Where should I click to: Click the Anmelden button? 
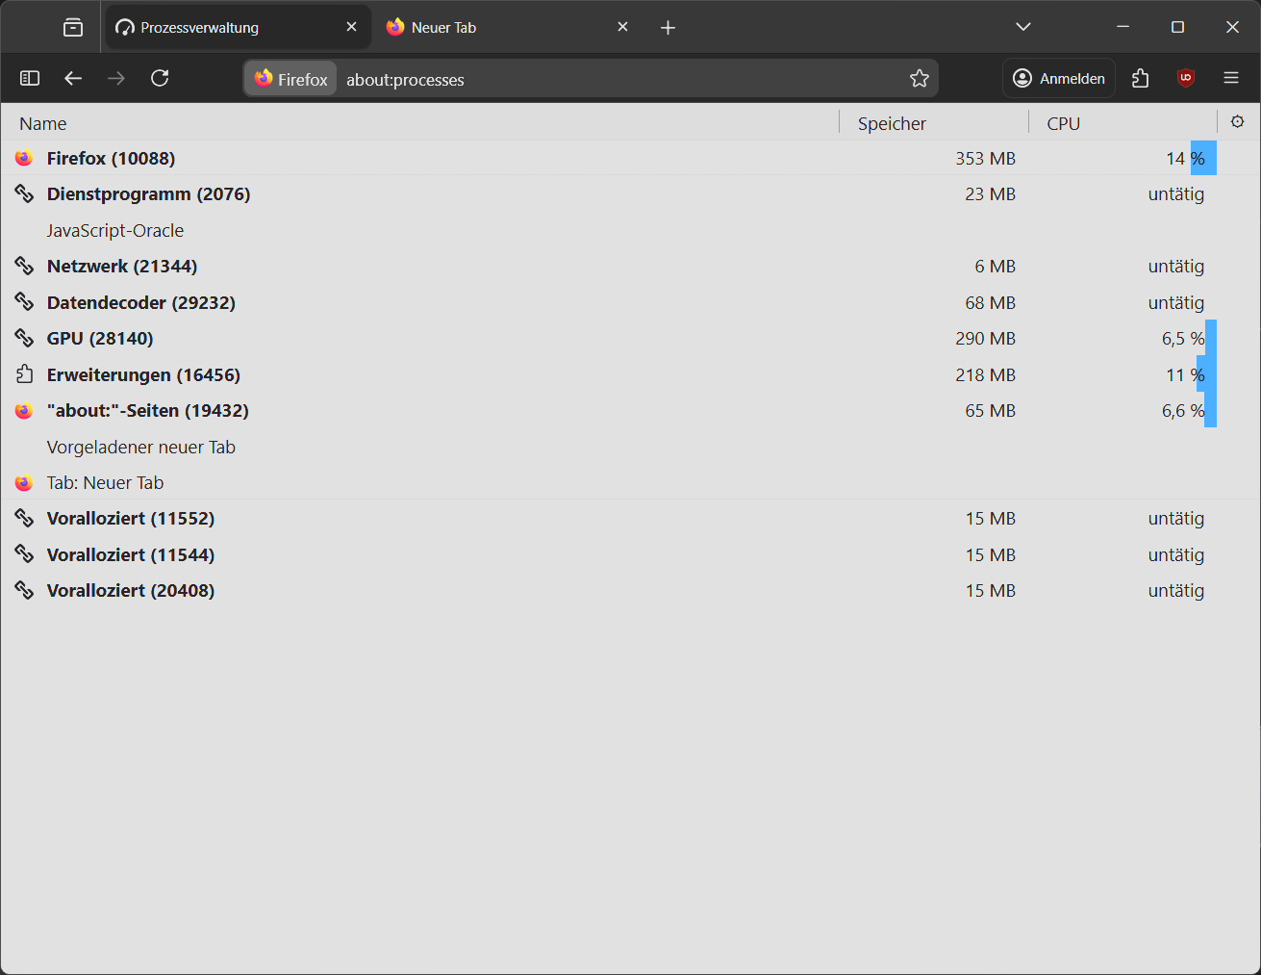point(1058,78)
